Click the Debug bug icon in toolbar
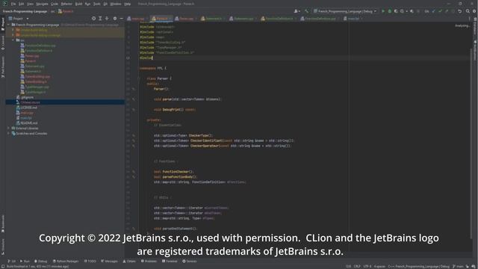This screenshot has width=478, height=269. click(390, 11)
